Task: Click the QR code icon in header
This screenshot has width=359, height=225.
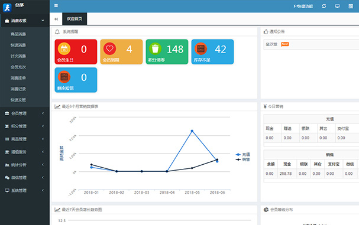Action: click(351, 6)
